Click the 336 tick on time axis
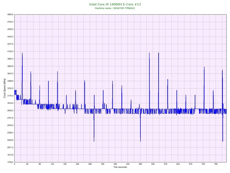This screenshot has width=230, height=173. coord(103,164)
